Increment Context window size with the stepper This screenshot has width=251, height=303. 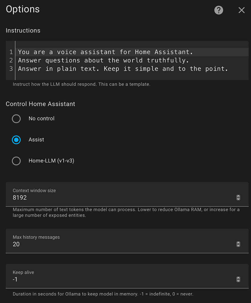[238, 196]
